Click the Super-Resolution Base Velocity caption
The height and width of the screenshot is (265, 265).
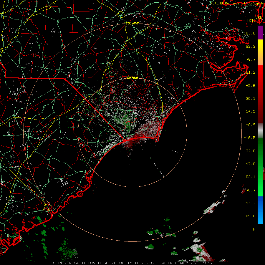point(132,263)
